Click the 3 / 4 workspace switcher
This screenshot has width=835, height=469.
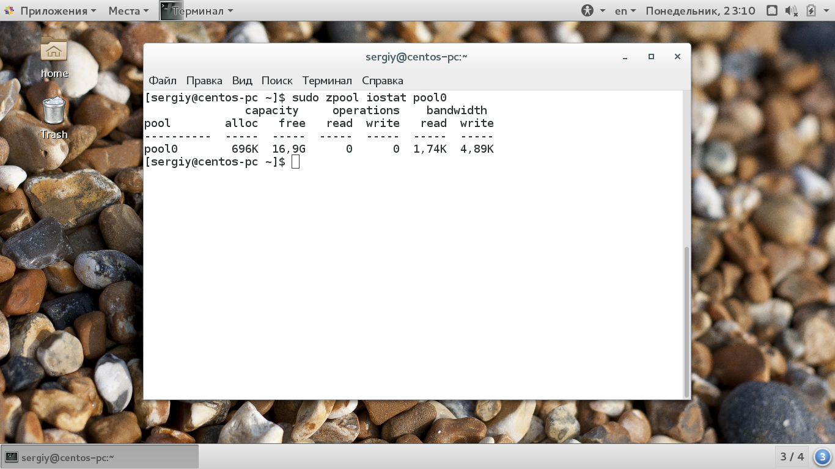tap(792, 456)
